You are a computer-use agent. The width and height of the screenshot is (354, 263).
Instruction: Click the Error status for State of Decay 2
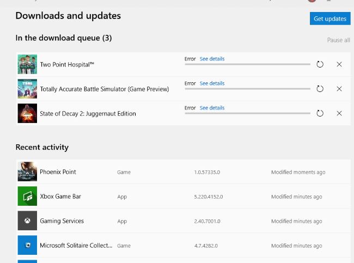[190, 108]
